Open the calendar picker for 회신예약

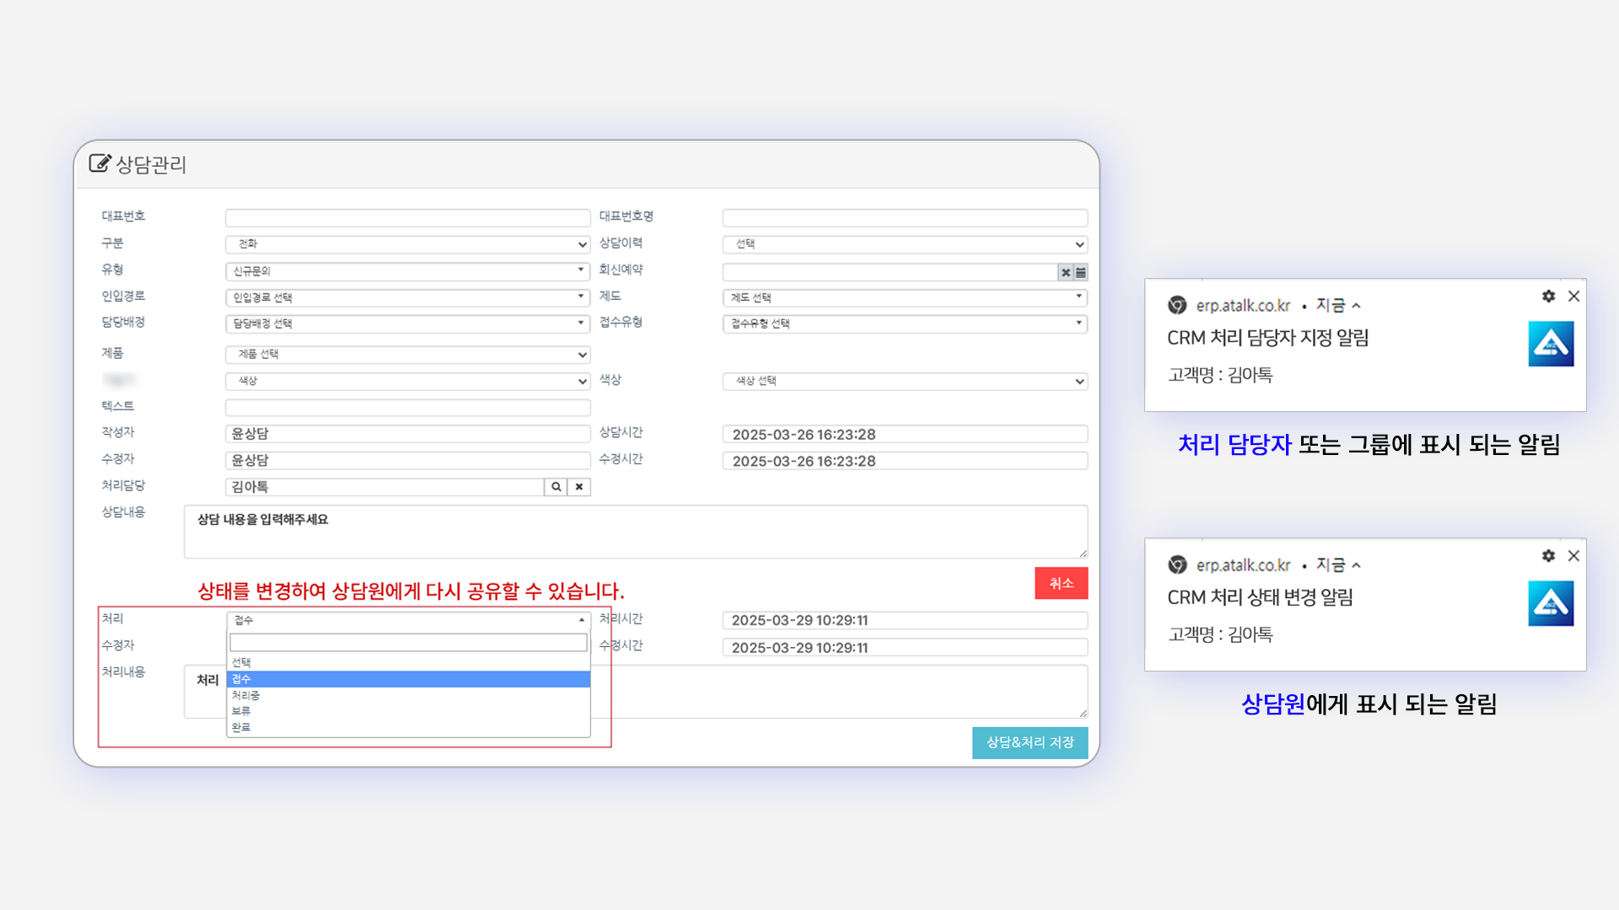[1081, 272]
